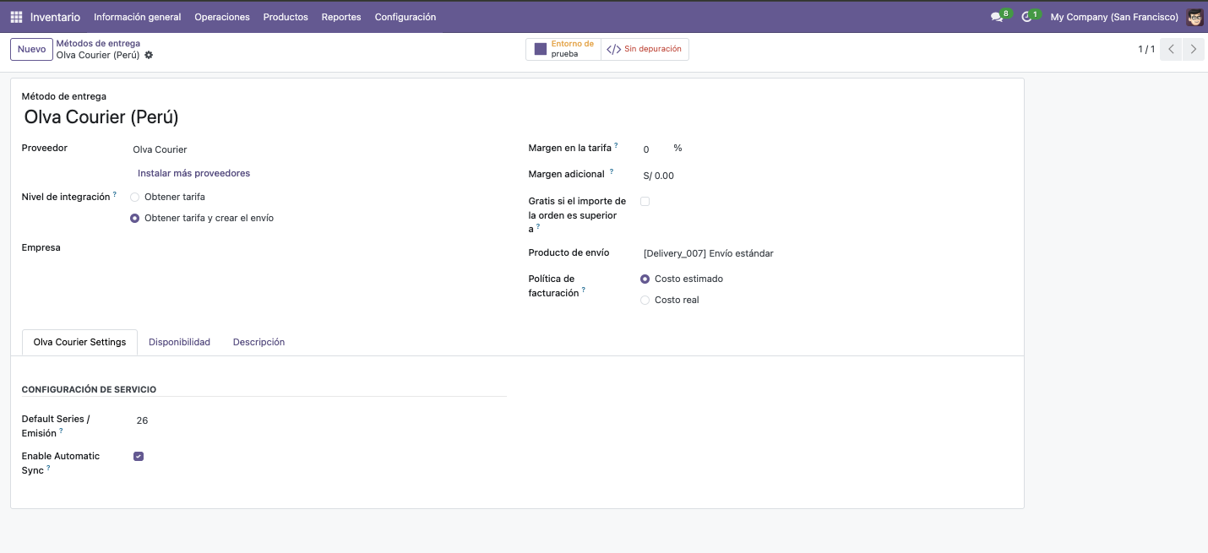Image resolution: width=1208 pixels, height=553 pixels.
Task: Edit the Default Series value 26
Action: point(318,420)
